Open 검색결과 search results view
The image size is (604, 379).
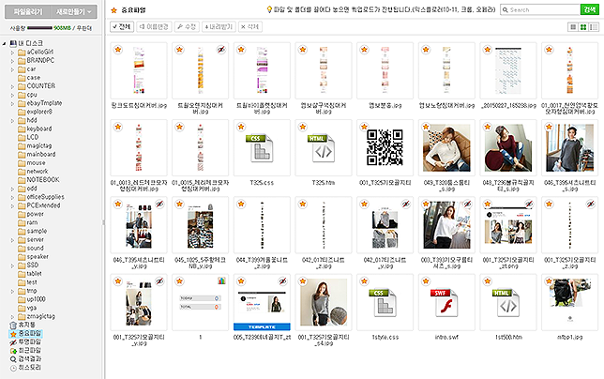(25, 358)
